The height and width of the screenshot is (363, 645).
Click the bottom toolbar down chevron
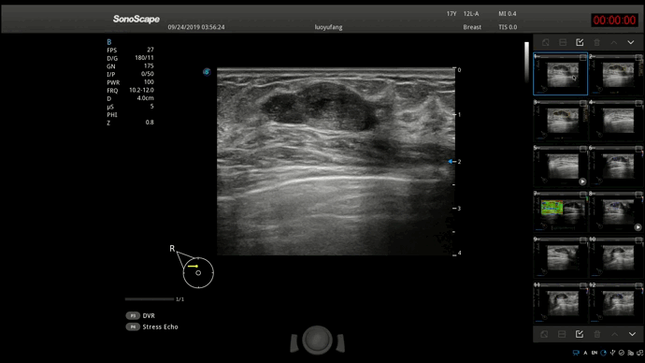(632, 334)
